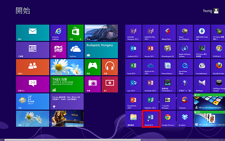Launch Access 2013
This screenshot has height=141, width=225.
coord(150,50)
